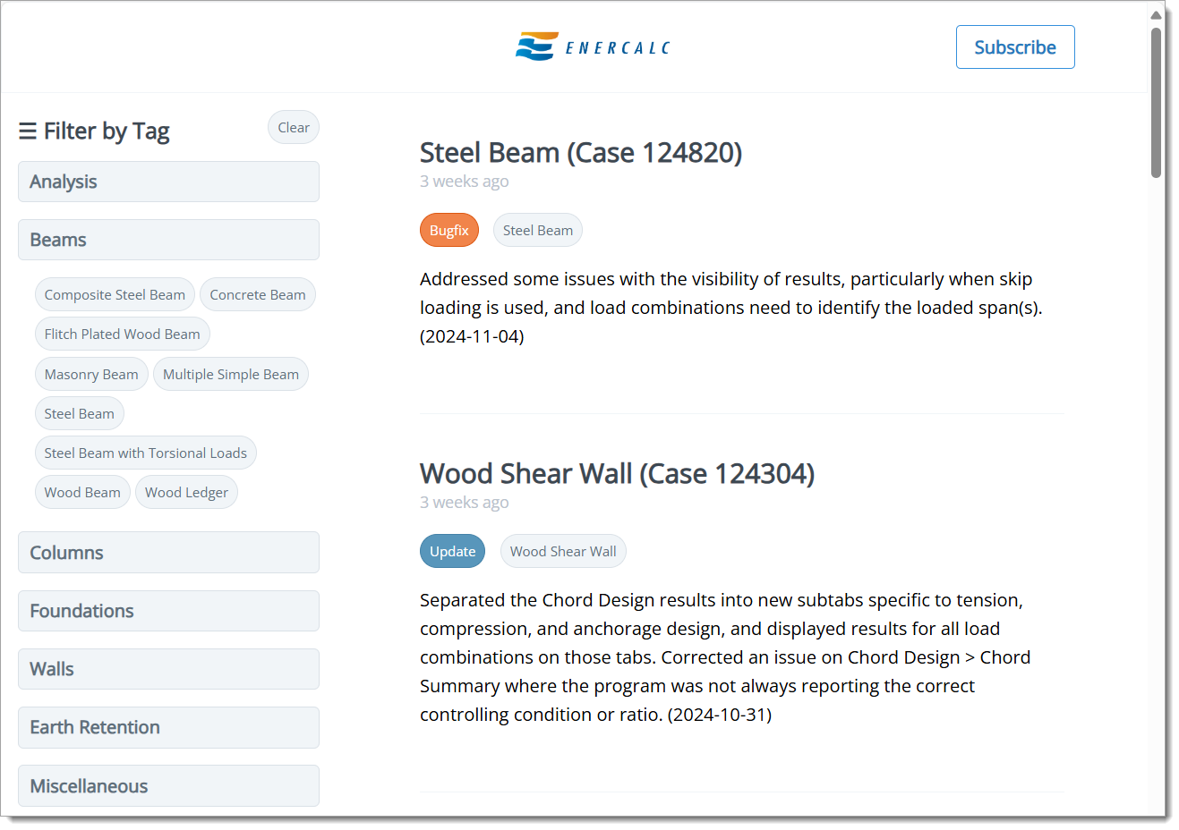The height and width of the screenshot is (830, 1179).
Task: Toggle the Concrete Beam tag filter
Action: click(x=258, y=295)
